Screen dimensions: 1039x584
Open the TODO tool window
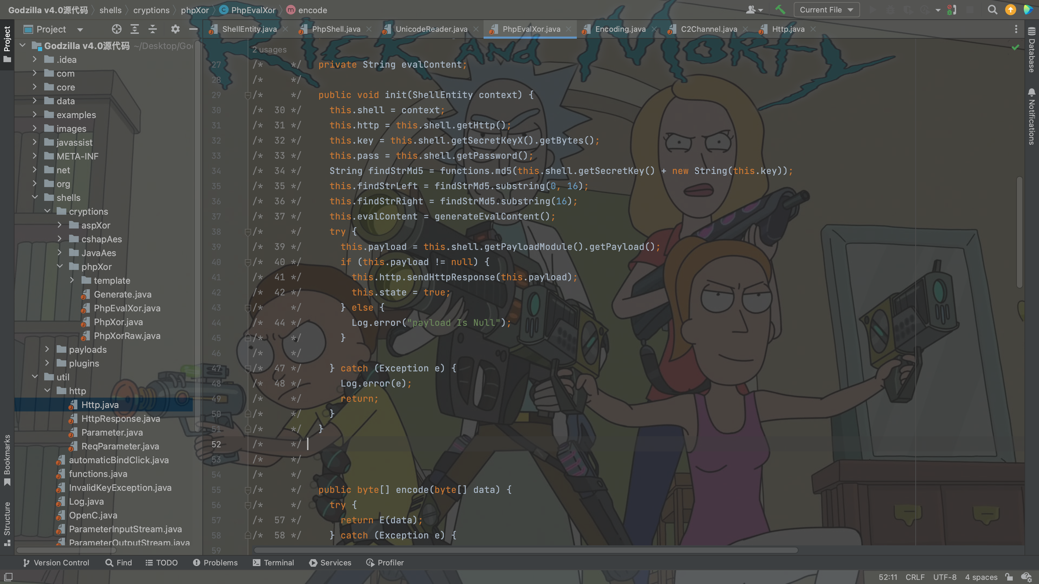[161, 563]
